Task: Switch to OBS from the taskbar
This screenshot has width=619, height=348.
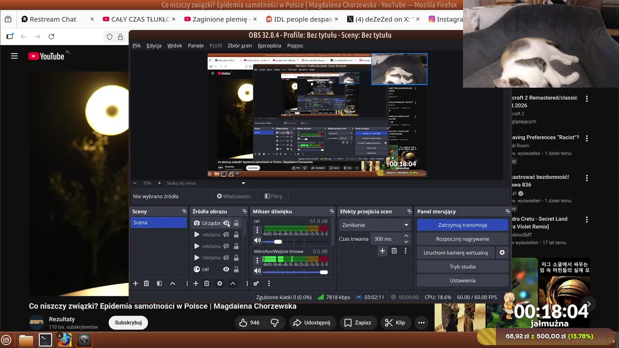Action: pos(84,340)
